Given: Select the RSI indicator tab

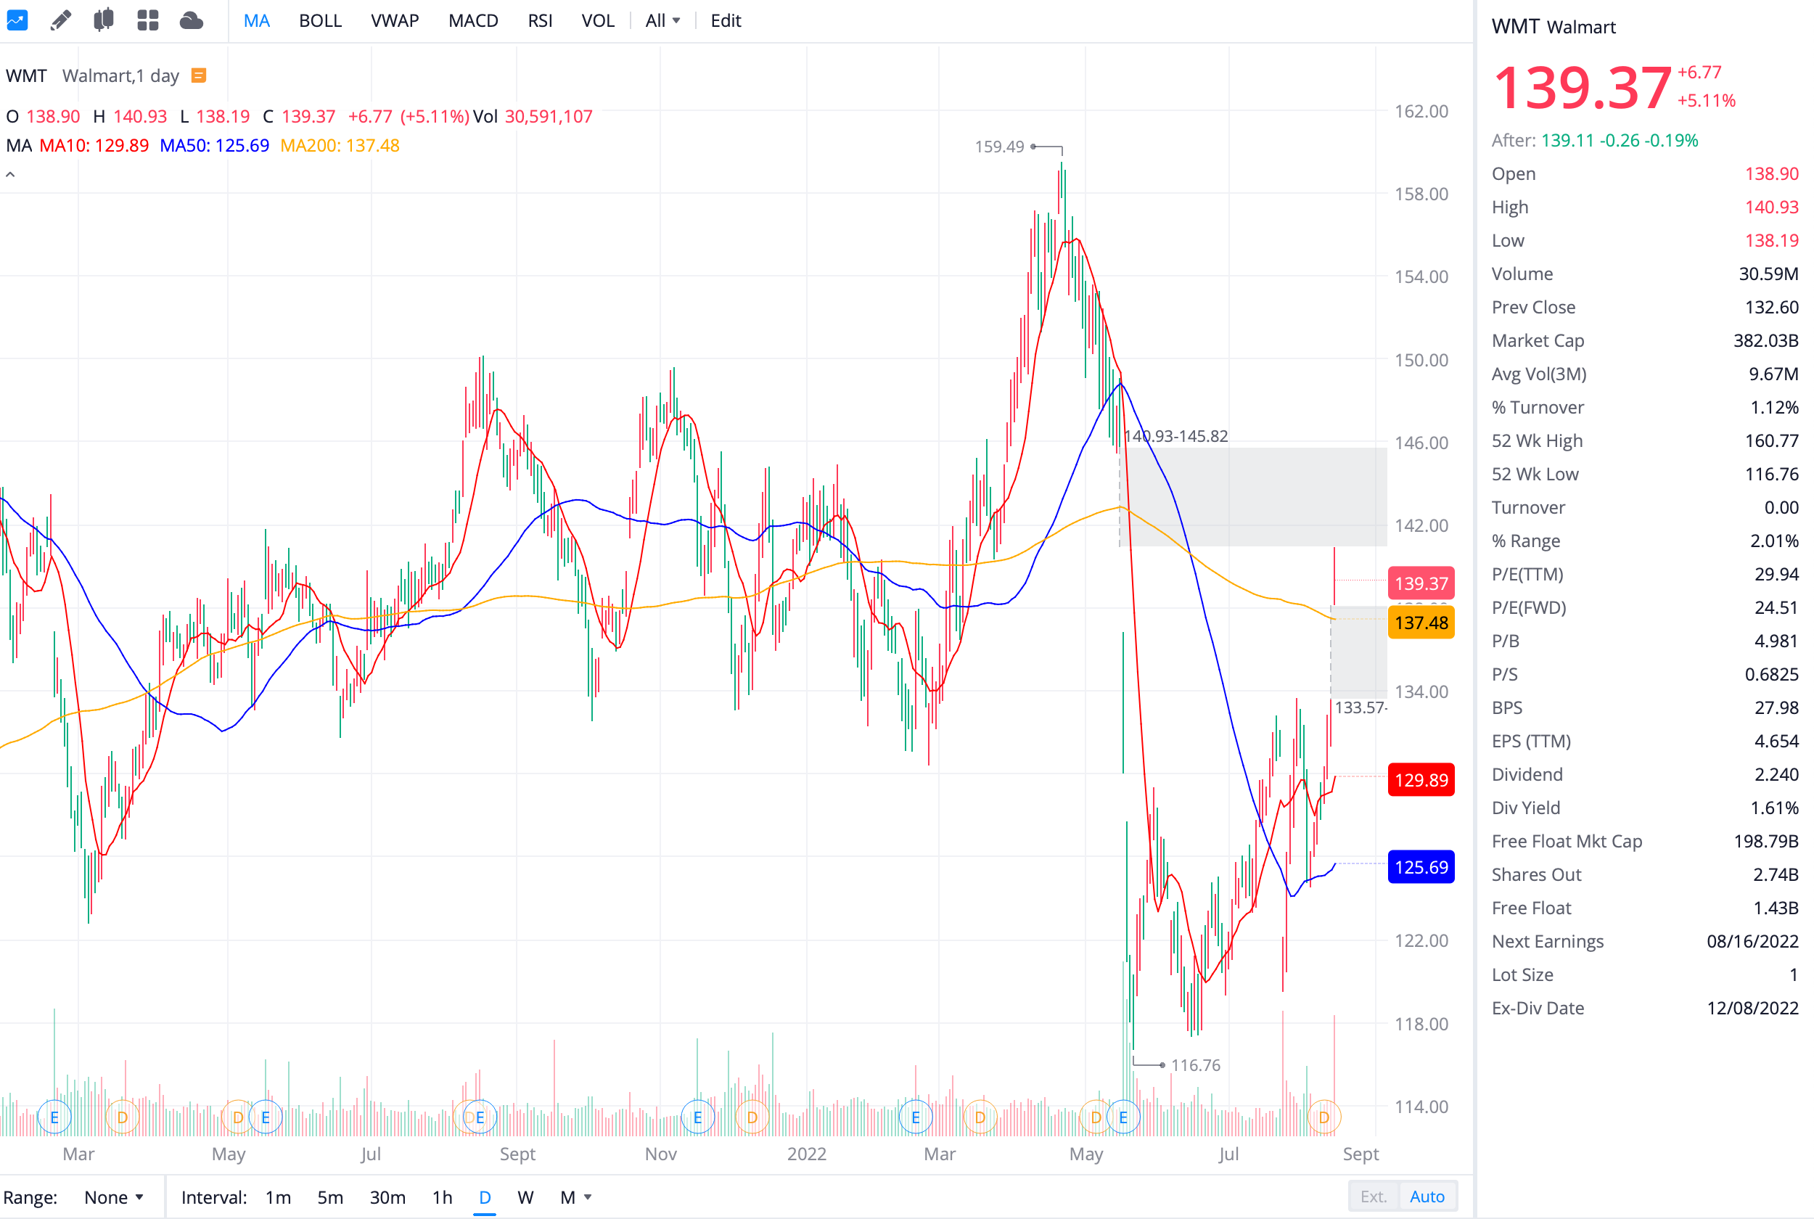Looking at the screenshot, I should pyautogui.click(x=540, y=21).
